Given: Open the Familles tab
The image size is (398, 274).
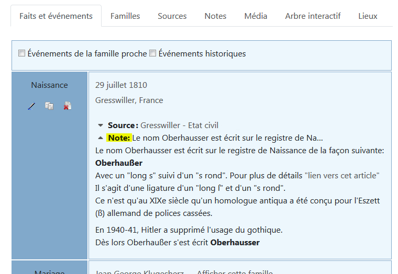Looking at the screenshot, I should pyautogui.click(x=125, y=16).
